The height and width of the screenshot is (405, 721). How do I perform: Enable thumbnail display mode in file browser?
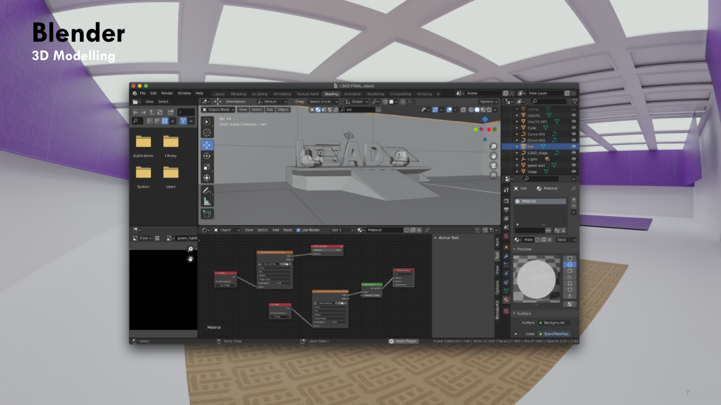point(165,121)
